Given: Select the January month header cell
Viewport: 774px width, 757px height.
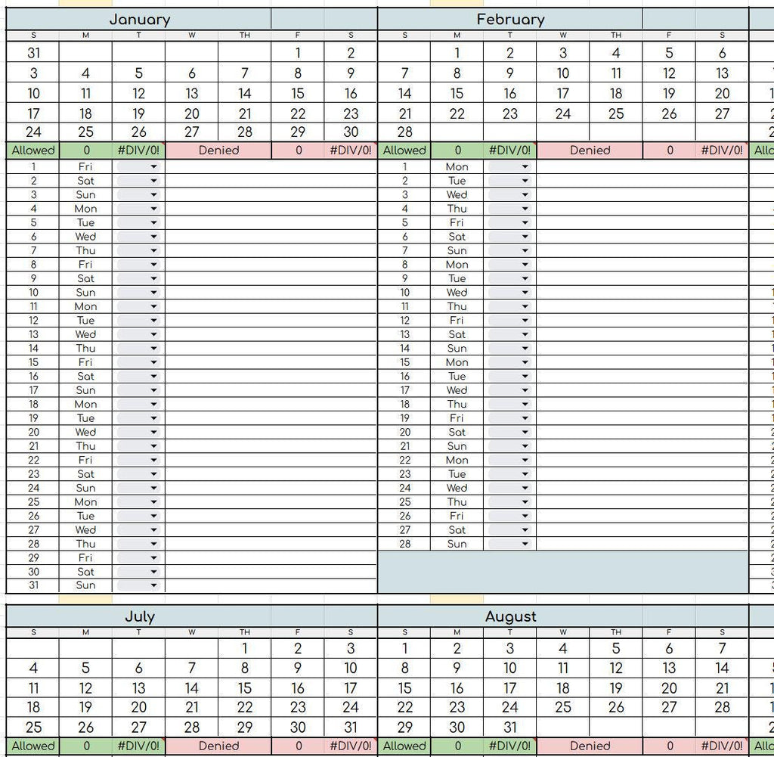Looking at the screenshot, I should coord(139,19).
